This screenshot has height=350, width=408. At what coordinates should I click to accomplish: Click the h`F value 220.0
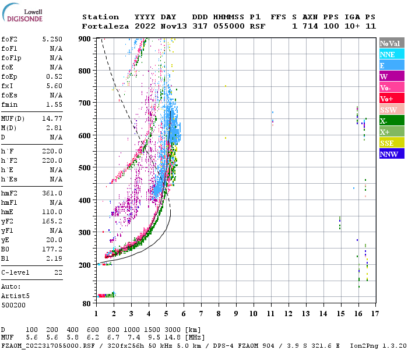tap(52, 151)
